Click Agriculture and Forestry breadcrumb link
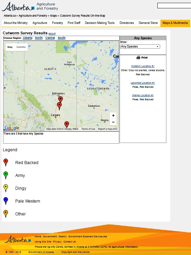This screenshot has width=191, height=255. (x=33, y=16)
